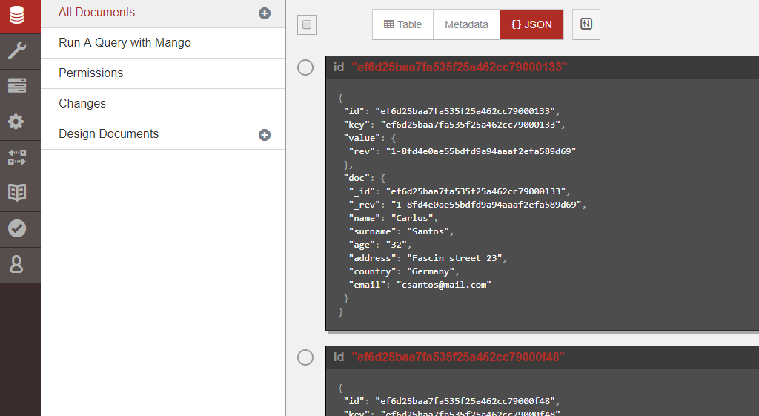Toggle the select-all documents checkbox
This screenshot has height=416, width=759.
point(307,24)
